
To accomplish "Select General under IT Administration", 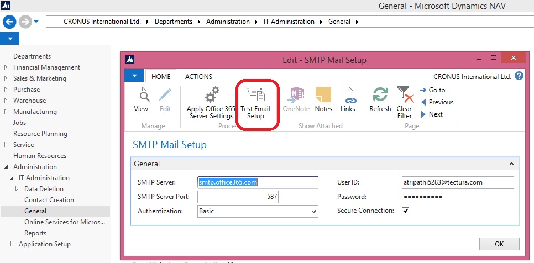I will point(35,211).
